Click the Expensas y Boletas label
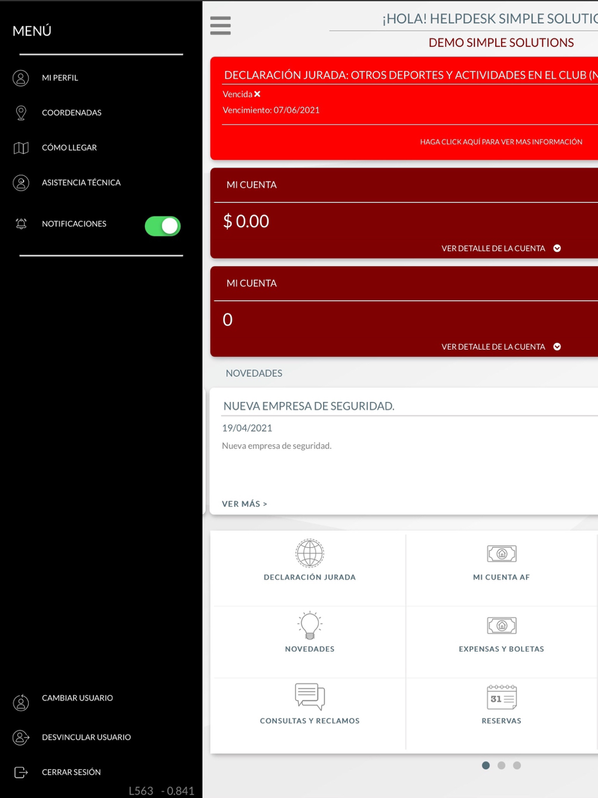 coord(502,649)
